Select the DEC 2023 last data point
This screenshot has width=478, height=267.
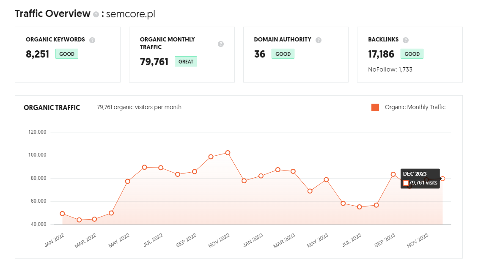pyautogui.click(x=442, y=179)
